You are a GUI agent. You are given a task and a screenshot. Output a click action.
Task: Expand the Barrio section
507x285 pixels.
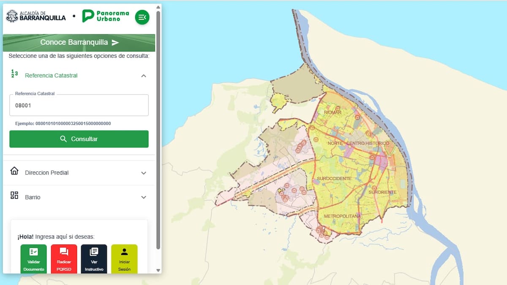click(144, 197)
